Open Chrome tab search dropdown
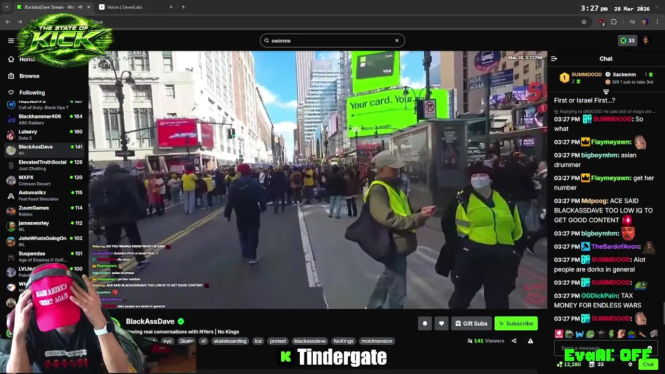This screenshot has width=665, height=374. click(7, 7)
